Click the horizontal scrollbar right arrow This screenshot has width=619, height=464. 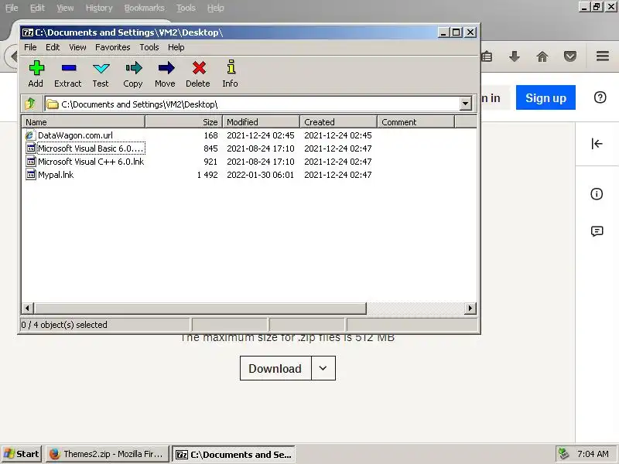pos(470,308)
